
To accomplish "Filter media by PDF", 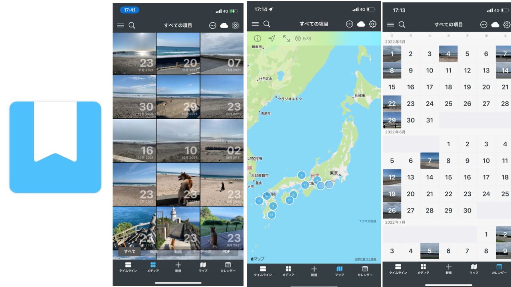I will coord(226,252).
